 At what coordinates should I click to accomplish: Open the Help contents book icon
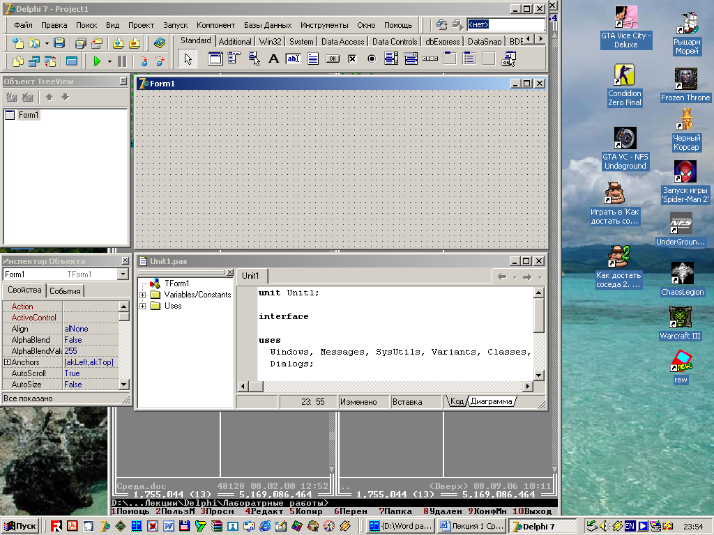160,42
